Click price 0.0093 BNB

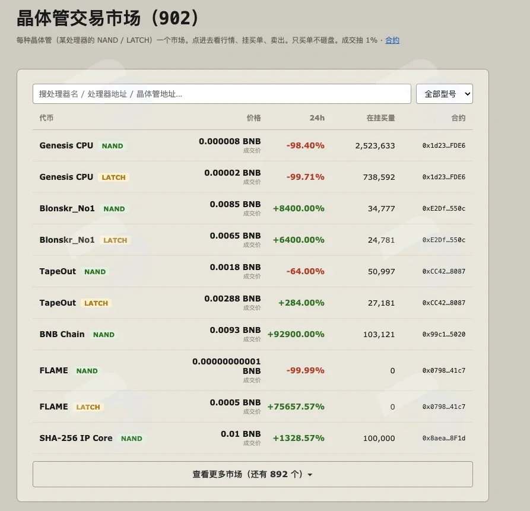click(x=235, y=330)
